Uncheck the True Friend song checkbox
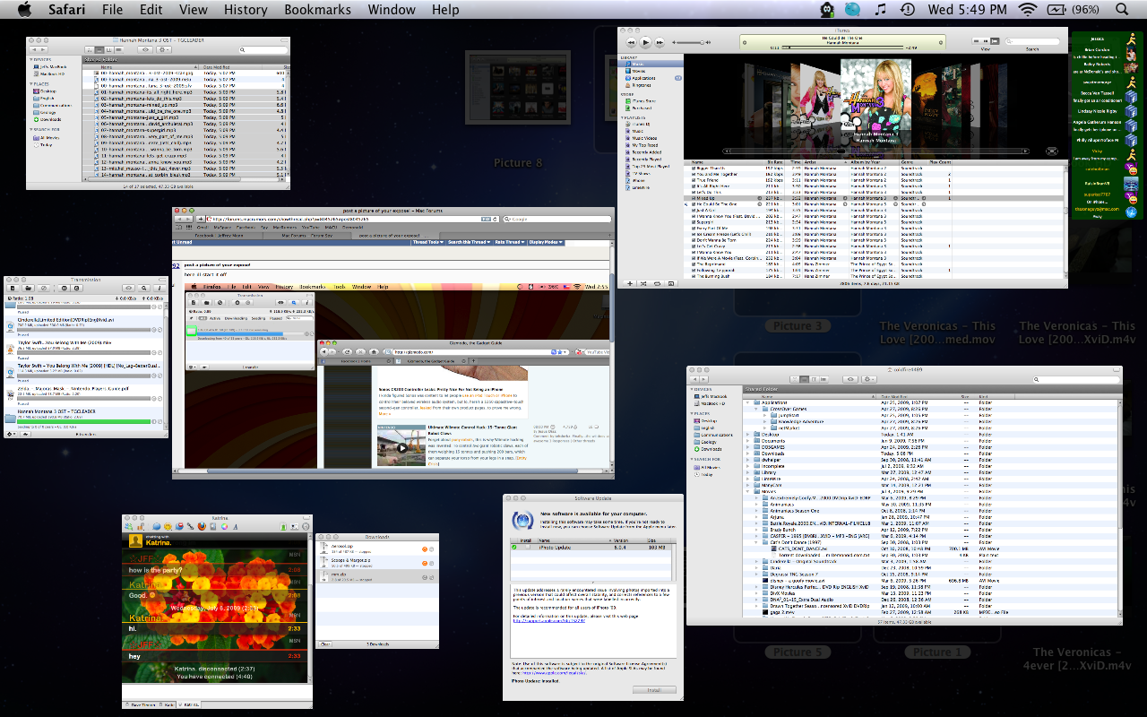This screenshot has height=717, width=1147. click(694, 180)
